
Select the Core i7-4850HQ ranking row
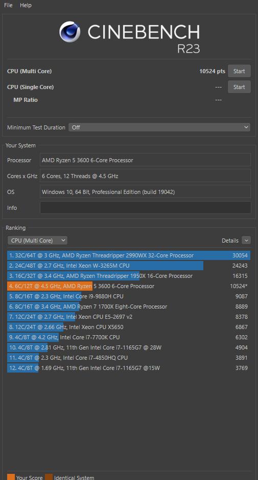[129, 358]
